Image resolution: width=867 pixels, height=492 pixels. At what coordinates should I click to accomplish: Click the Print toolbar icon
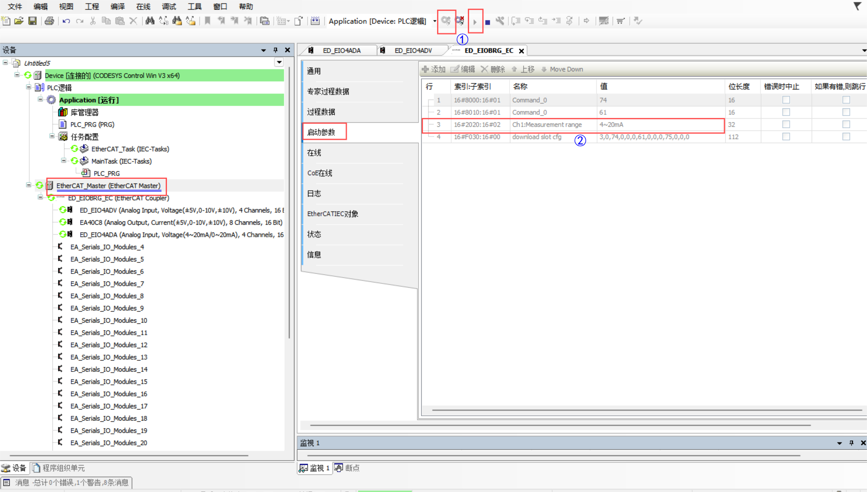click(x=49, y=21)
